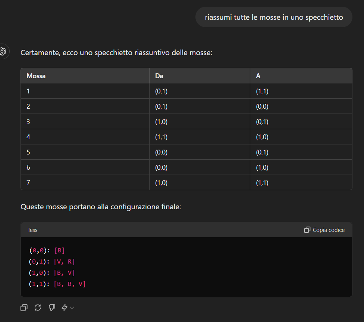The height and width of the screenshot is (322, 364).
Task: Click the ChatGPT logo avatar
Action: click(x=4, y=52)
